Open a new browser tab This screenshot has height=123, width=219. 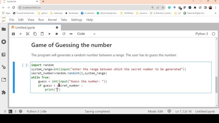(x=43, y=1)
